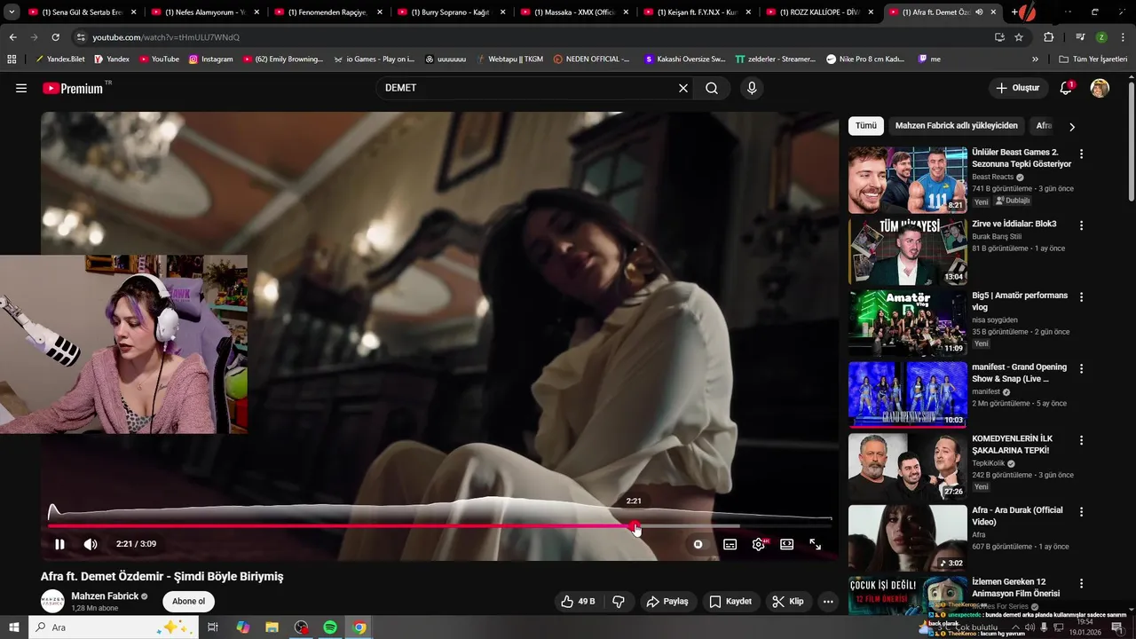The height and width of the screenshot is (639, 1136).
Task: Open Windows Start menu
Action: (x=13, y=627)
